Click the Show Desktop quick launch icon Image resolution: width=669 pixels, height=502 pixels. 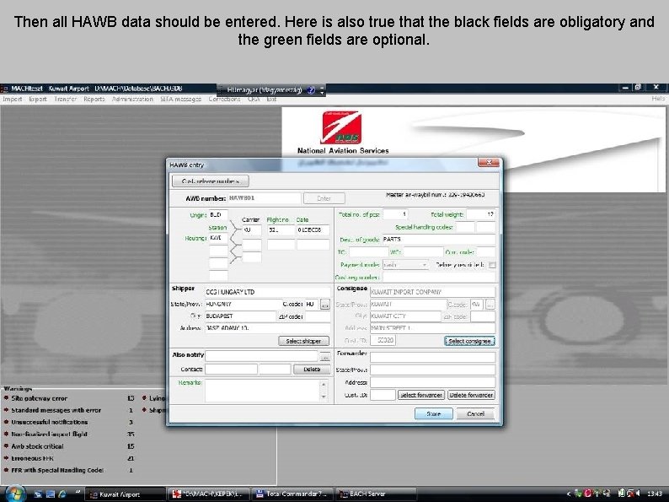[39, 494]
